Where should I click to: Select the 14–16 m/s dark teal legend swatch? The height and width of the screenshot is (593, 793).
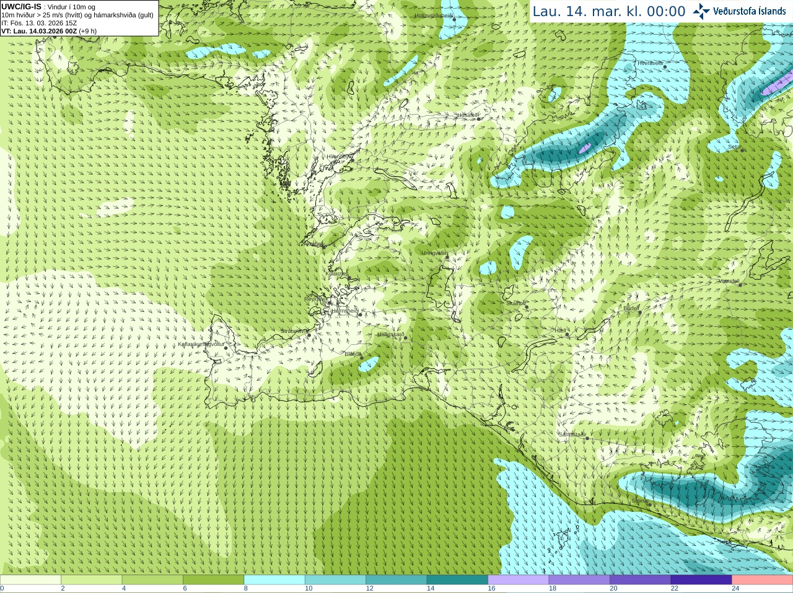pyautogui.click(x=458, y=579)
